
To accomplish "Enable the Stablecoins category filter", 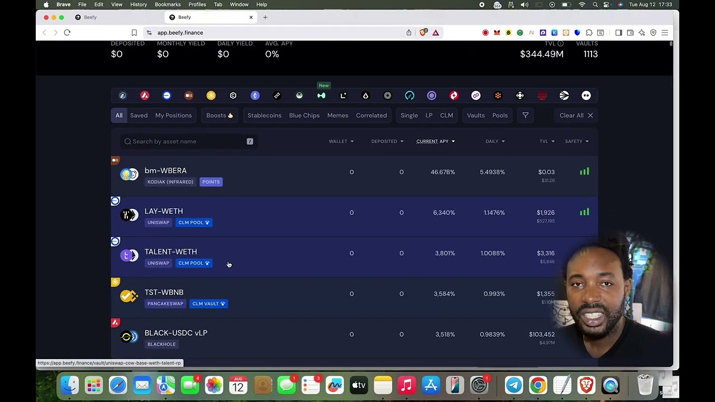I will pyautogui.click(x=264, y=115).
